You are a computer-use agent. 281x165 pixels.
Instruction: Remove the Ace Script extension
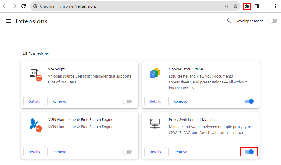click(x=59, y=101)
